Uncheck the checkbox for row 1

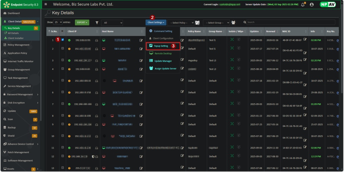pos(62,40)
